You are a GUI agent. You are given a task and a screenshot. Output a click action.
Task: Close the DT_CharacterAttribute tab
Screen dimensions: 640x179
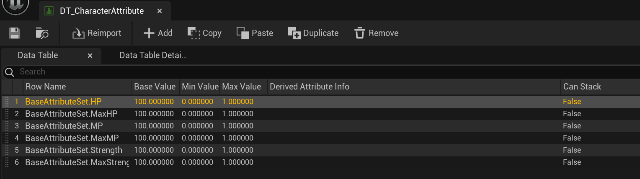[x=160, y=11]
